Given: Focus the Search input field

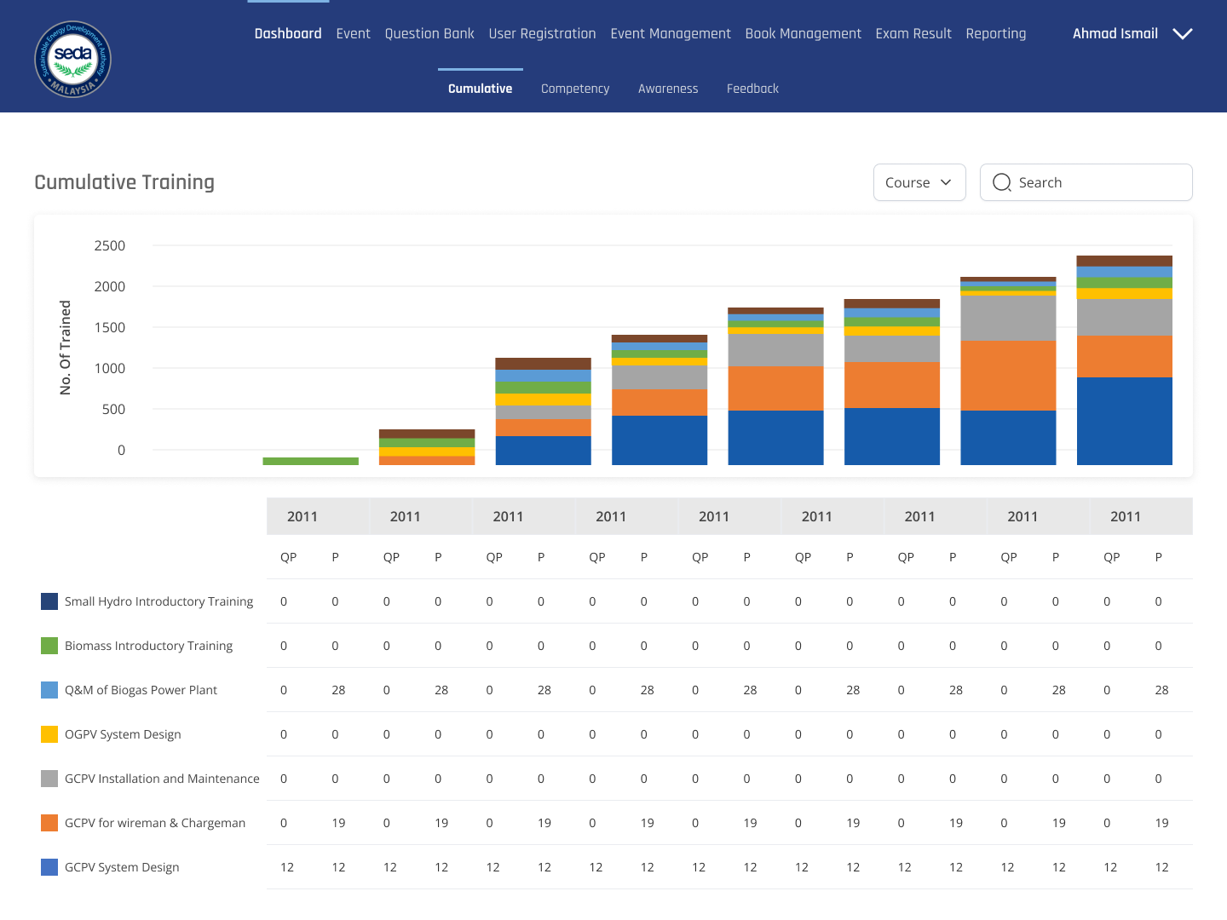Looking at the screenshot, I should tap(1086, 182).
